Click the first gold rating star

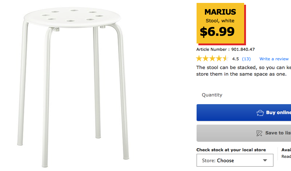[199, 58]
